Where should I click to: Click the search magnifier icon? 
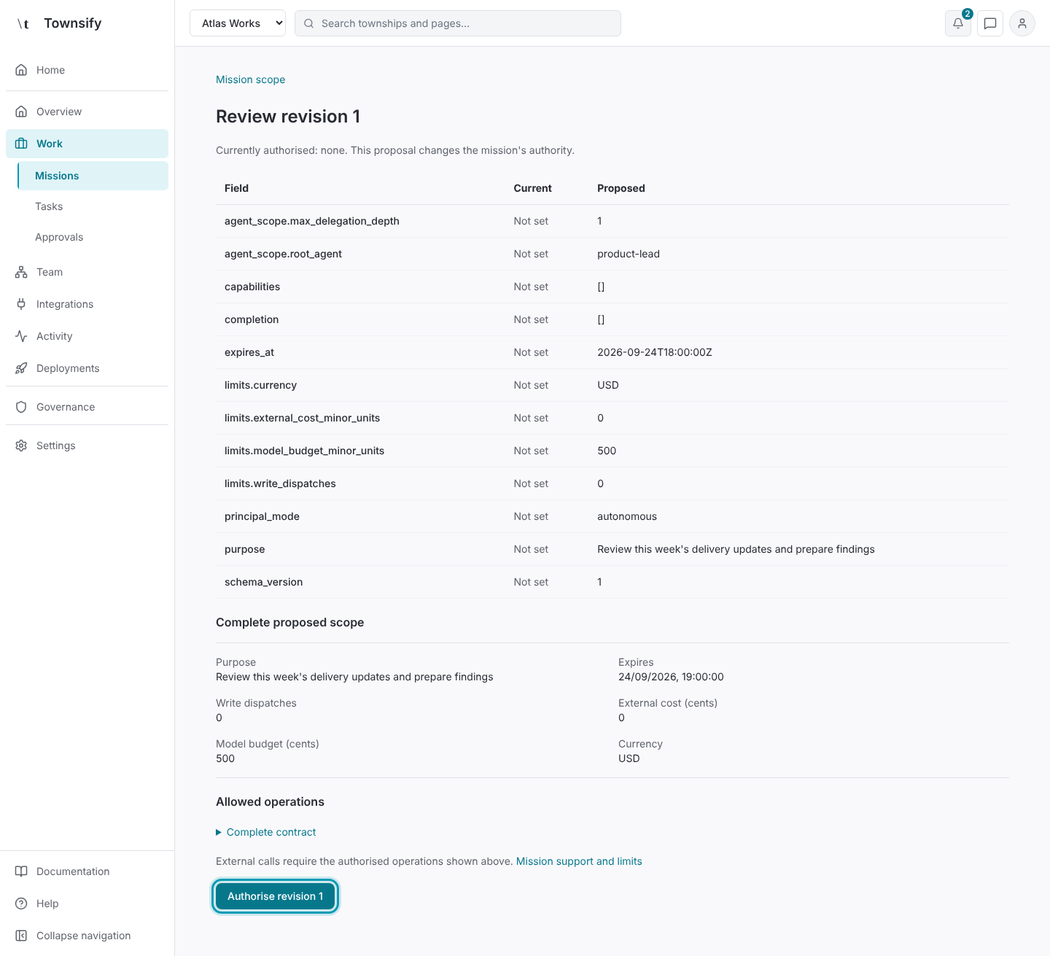309,23
